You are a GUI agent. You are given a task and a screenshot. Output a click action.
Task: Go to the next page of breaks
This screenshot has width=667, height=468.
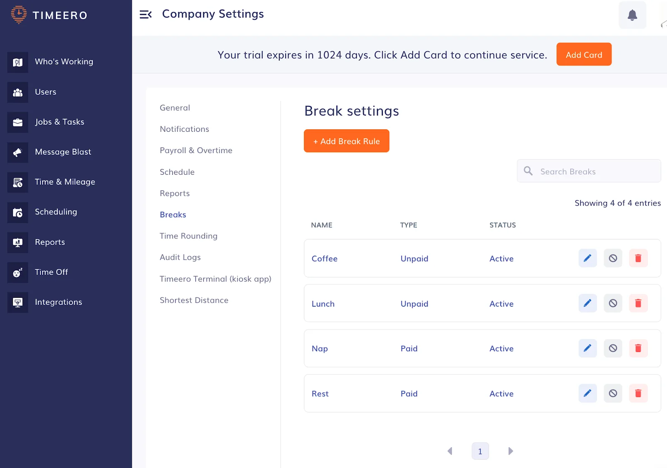pos(511,451)
